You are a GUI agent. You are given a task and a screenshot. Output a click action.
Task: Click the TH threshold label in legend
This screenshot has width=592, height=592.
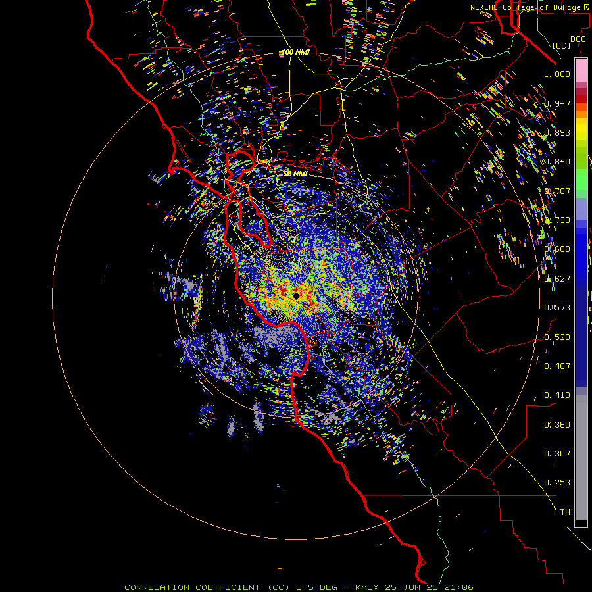(x=565, y=512)
